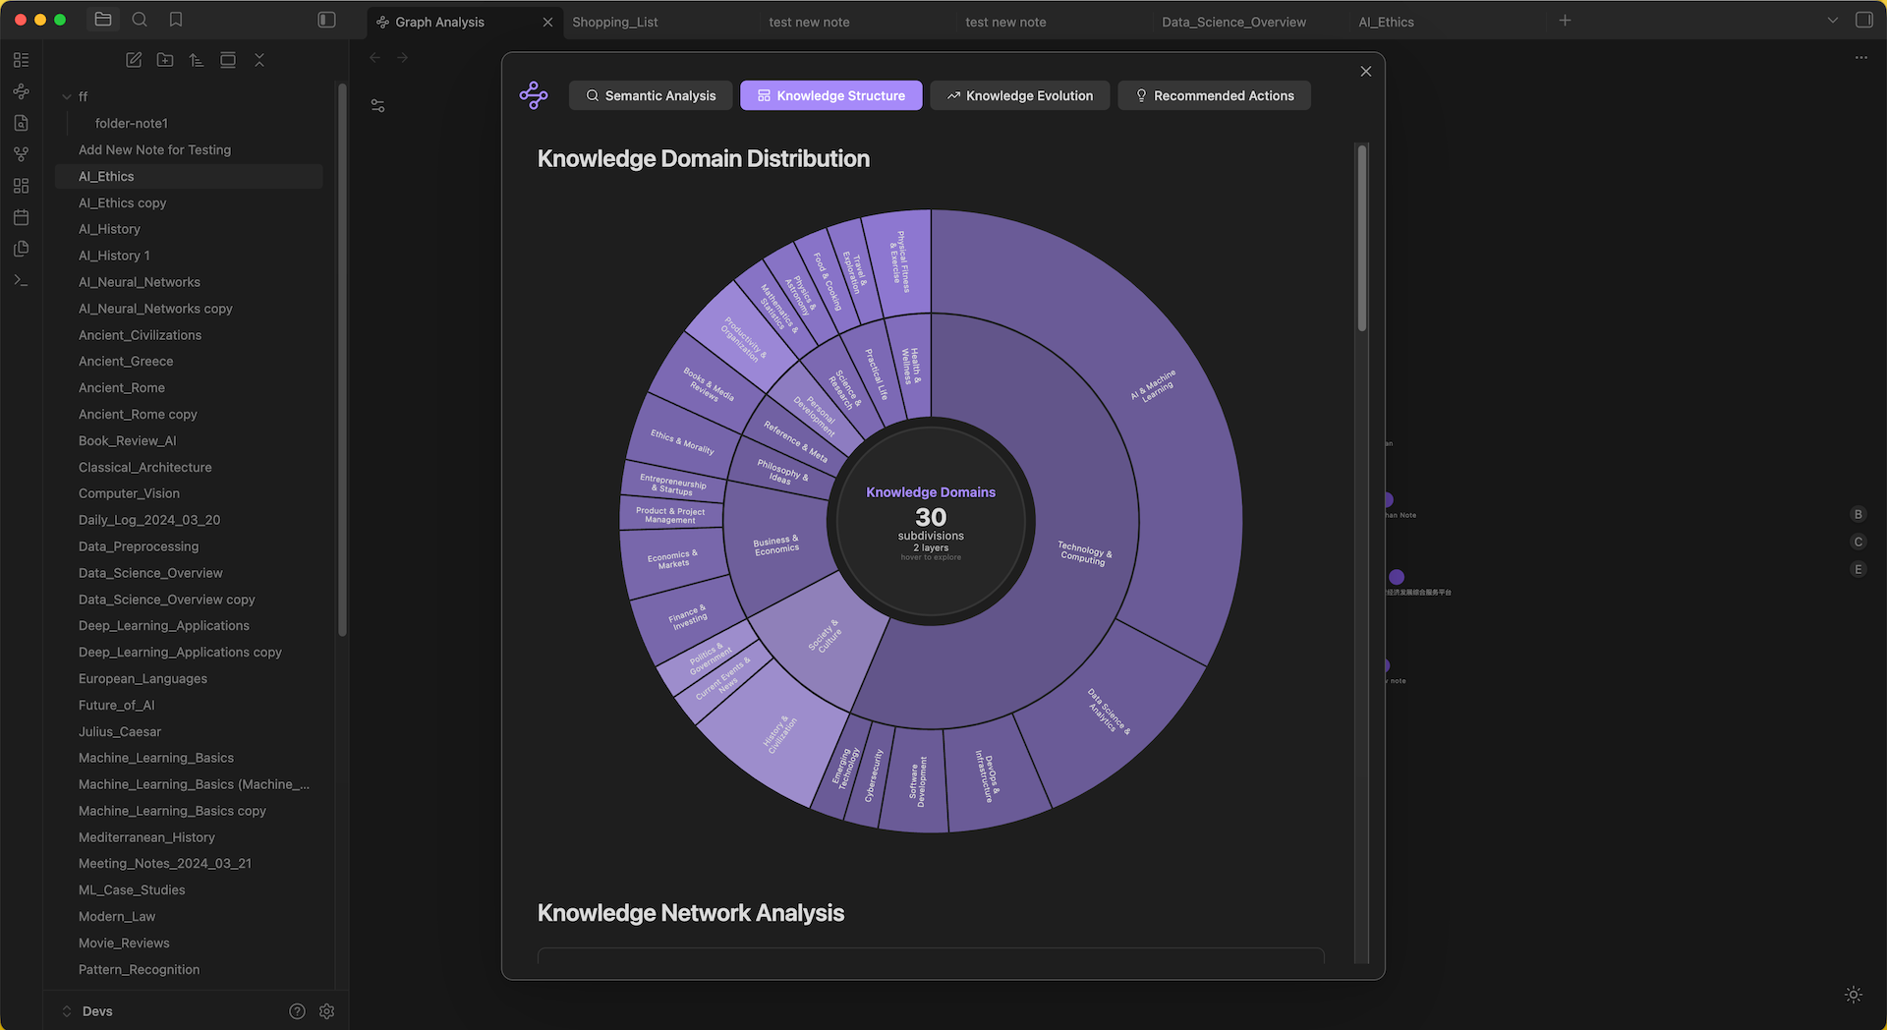Open the Recommended Actions tab
This screenshot has height=1030, width=1887.
(x=1214, y=95)
